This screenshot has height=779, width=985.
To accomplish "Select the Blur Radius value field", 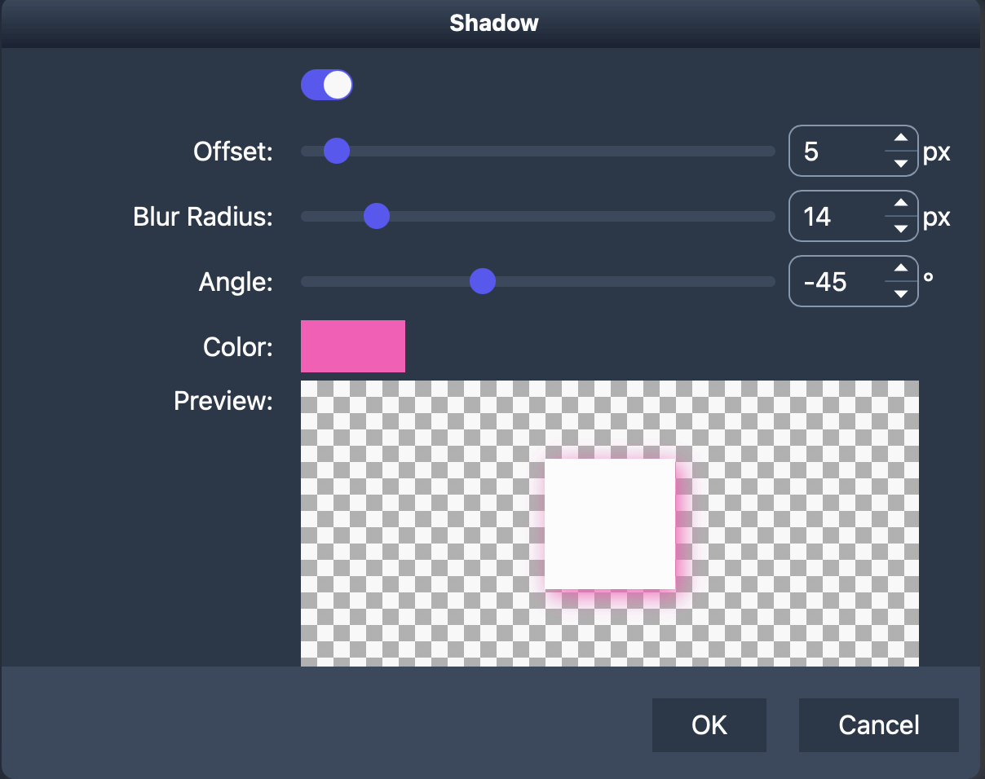I will [x=832, y=216].
